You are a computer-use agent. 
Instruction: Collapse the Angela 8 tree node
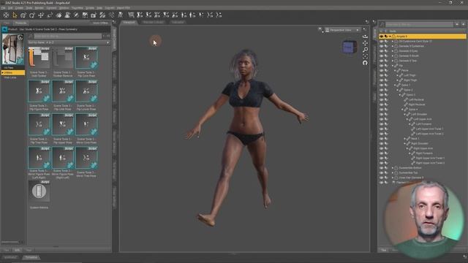[x=390, y=37]
